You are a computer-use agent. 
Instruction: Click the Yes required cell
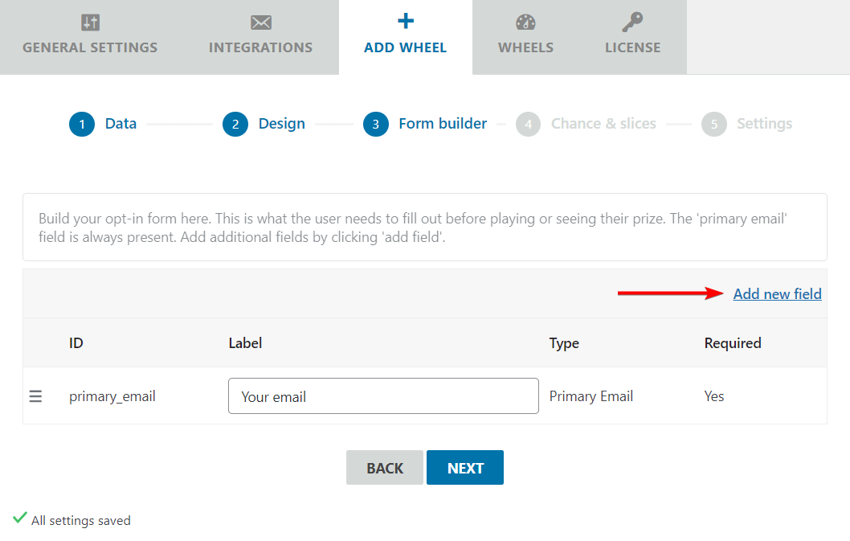(x=714, y=396)
